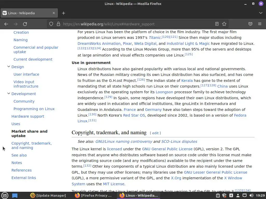
Task: Open Industrial Light & Magic link
Action: 188,44
